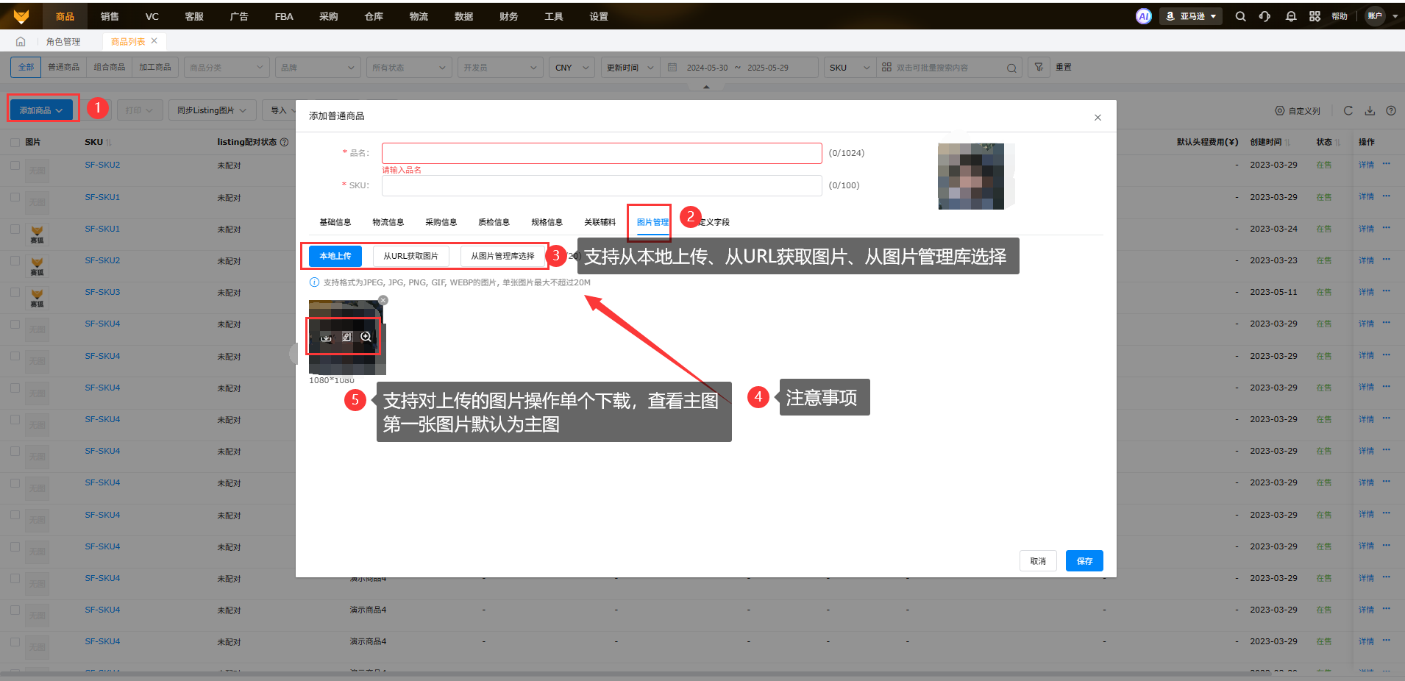Image resolution: width=1405 pixels, height=681 pixels.
Task: Open the 所有状态 status dropdown
Action: pyautogui.click(x=408, y=67)
